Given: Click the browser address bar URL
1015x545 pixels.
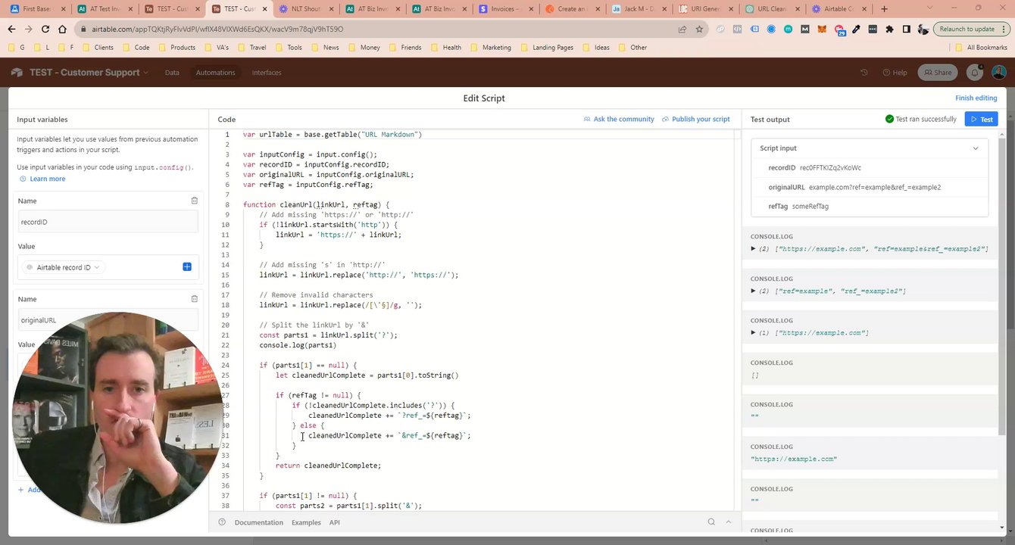Looking at the screenshot, I should click(x=217, y=29).
